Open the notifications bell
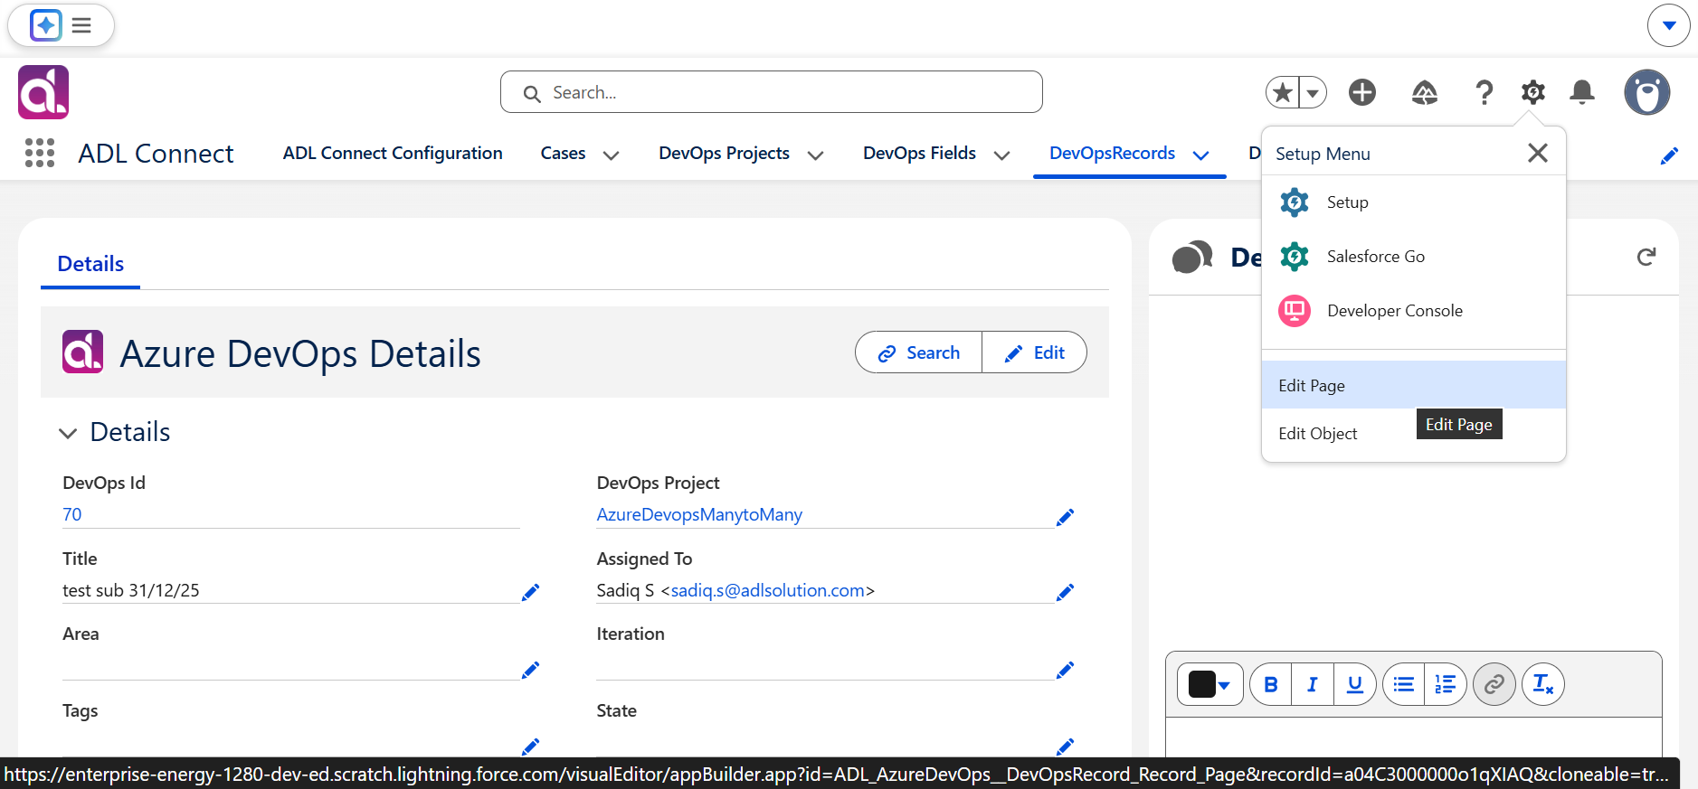Viewport: 1698px width, 789px height. 1582,92
